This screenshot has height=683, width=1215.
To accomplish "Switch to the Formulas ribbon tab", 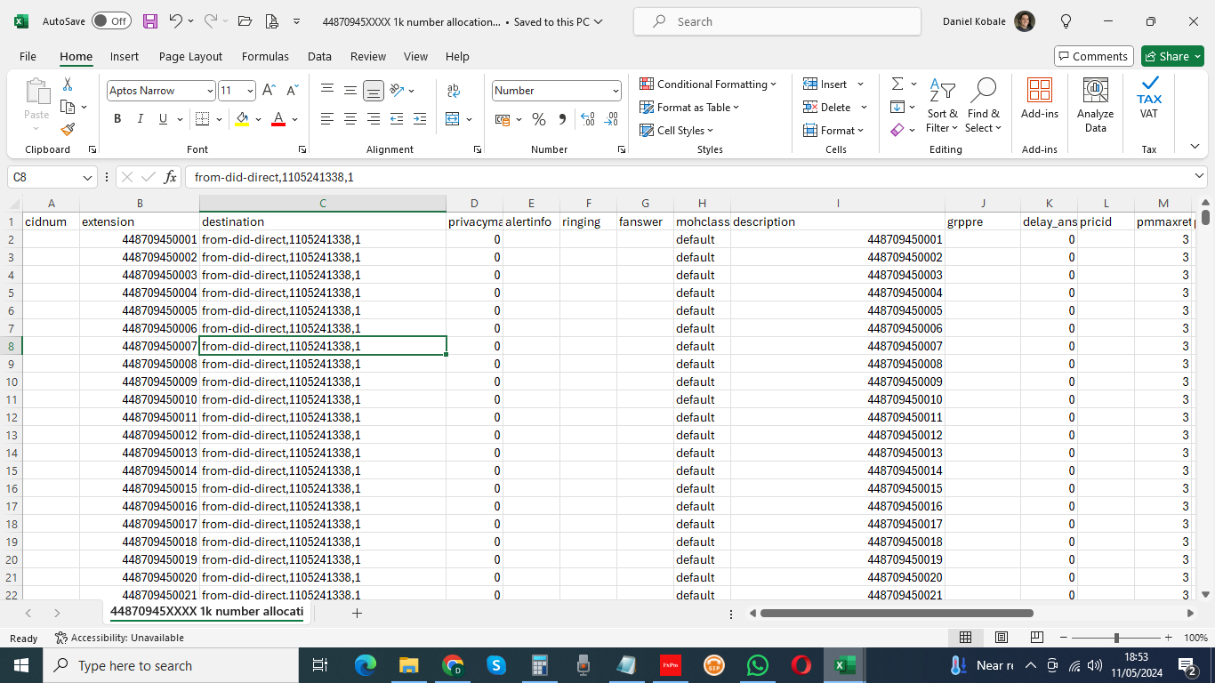I will pyautogui.click(x=265, y=56).
